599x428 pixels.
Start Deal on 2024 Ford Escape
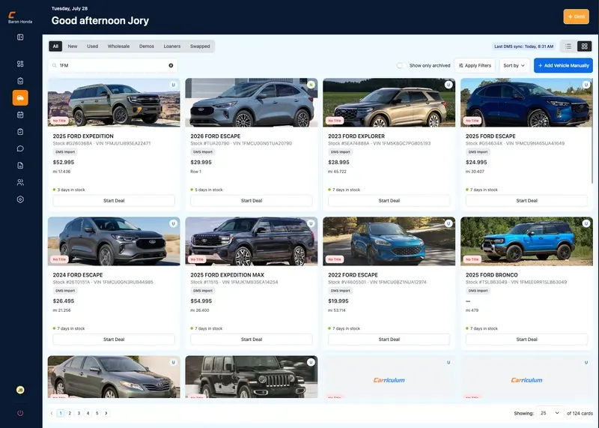tap(114, 340)
